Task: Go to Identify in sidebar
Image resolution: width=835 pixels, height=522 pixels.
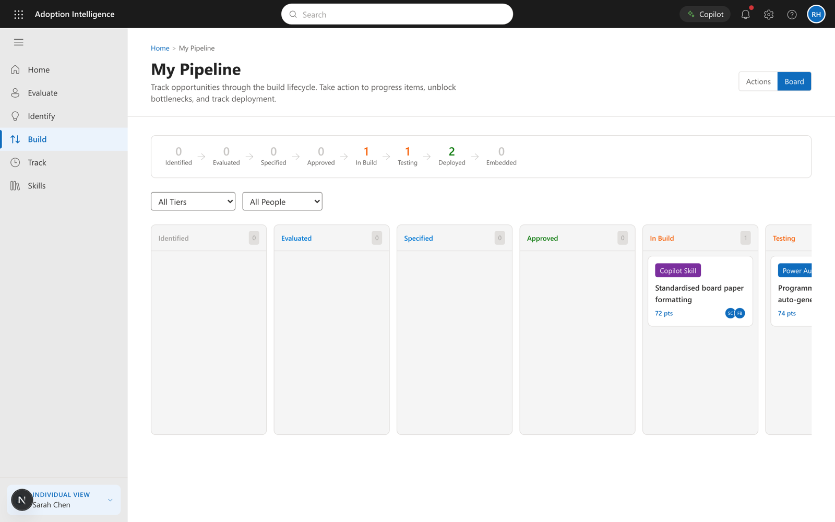Action: [x=64, y=116]
